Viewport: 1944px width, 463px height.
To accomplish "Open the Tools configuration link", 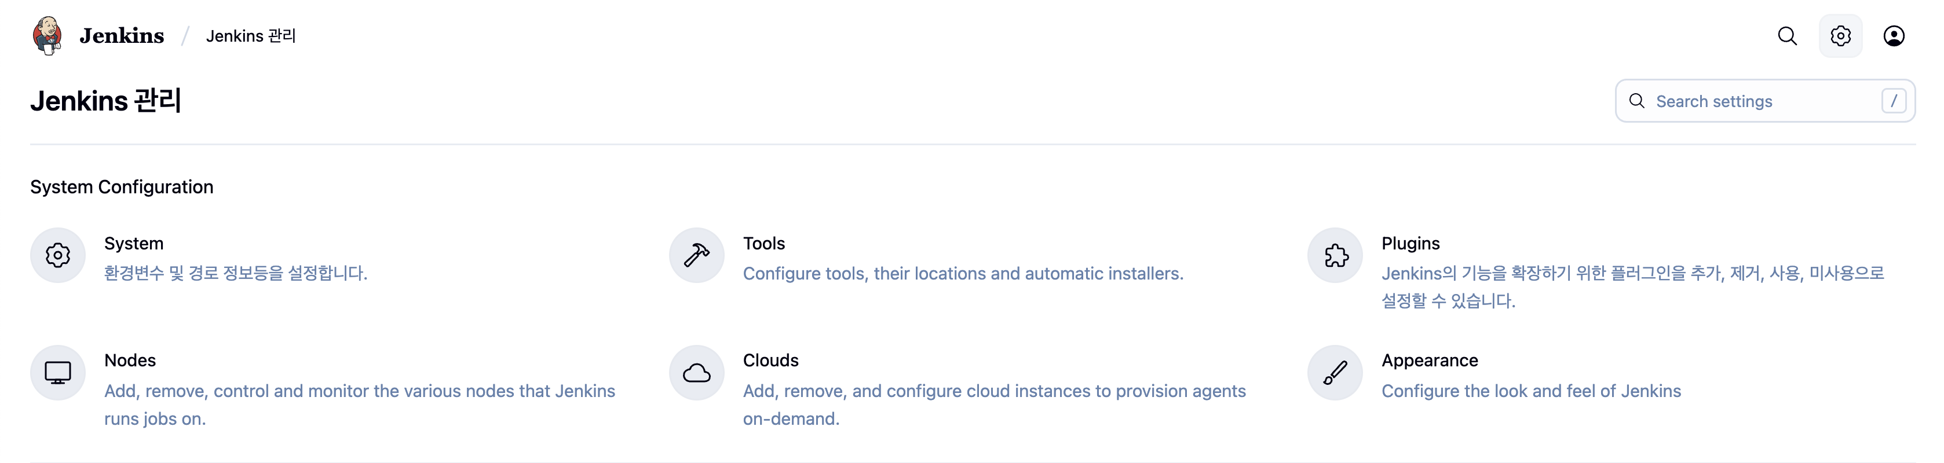I will click(x=763, y=244).
